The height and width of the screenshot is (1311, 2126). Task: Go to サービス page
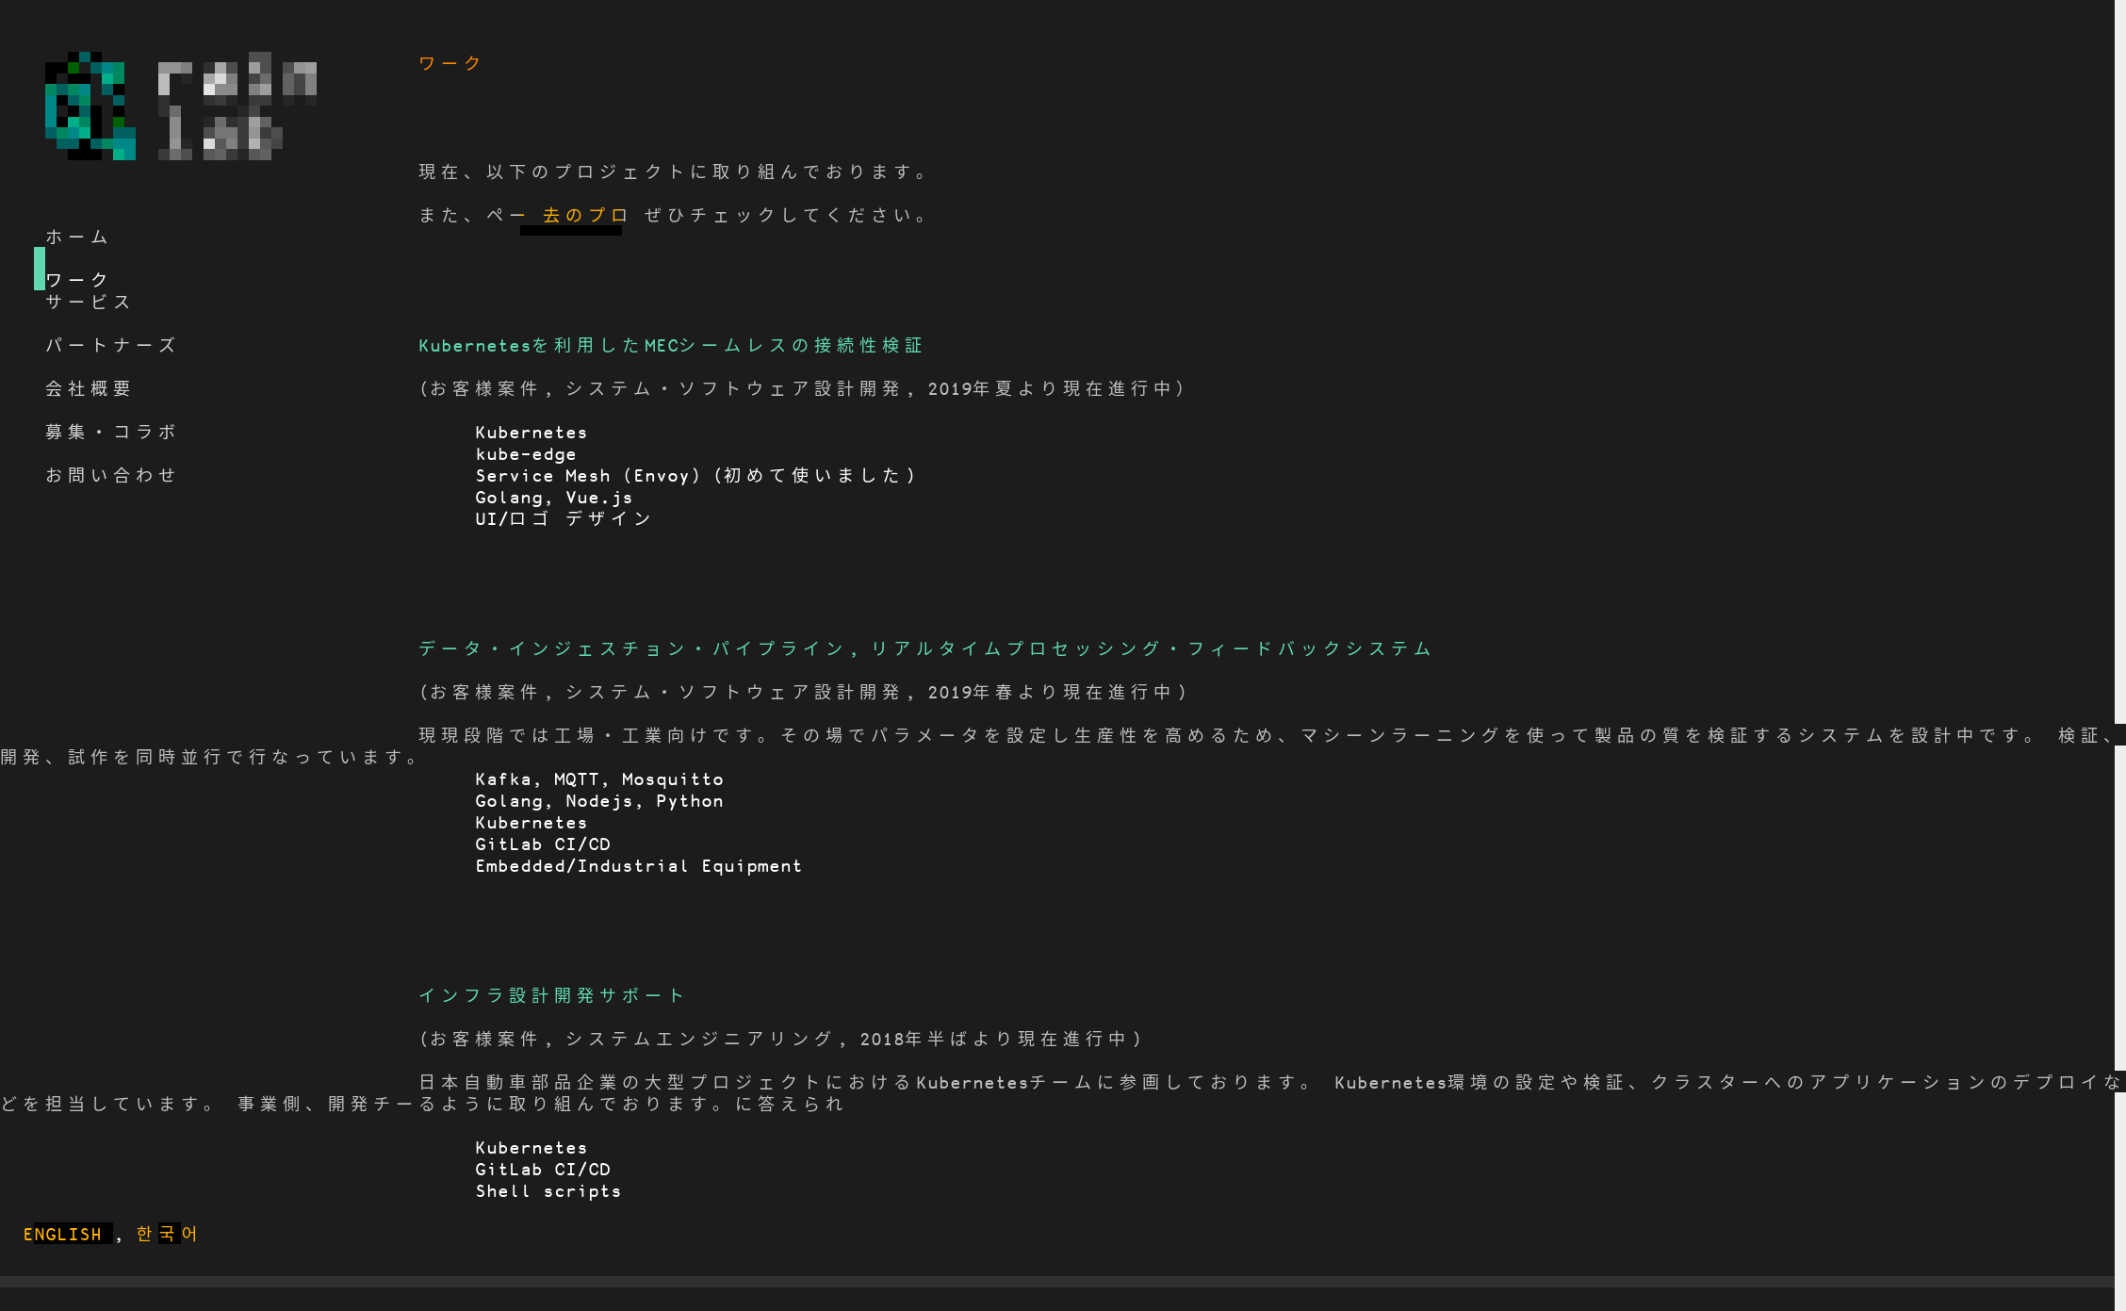point(89,302)
